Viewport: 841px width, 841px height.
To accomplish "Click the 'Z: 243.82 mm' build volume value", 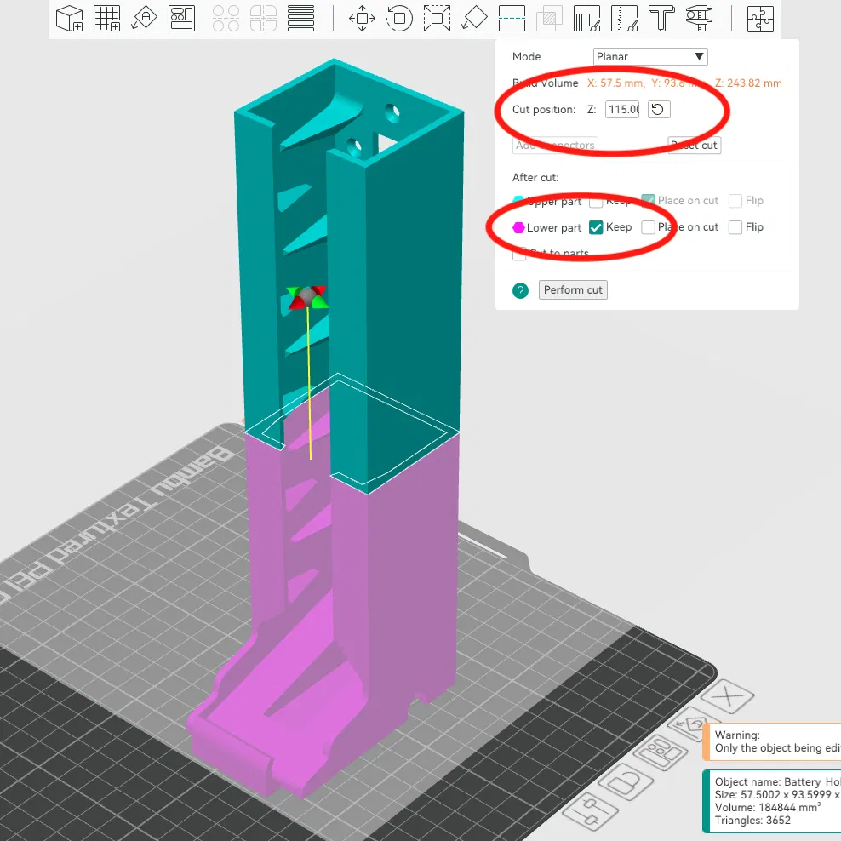I will (x=748, y=83).
